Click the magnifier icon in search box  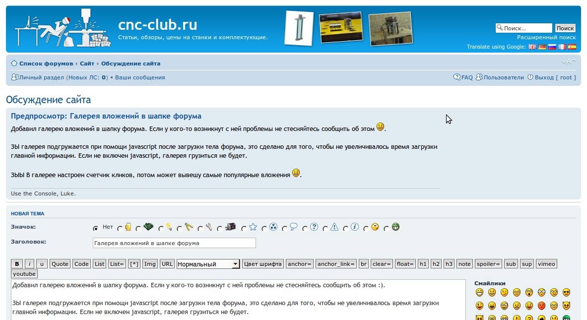(x=499, y=28)
